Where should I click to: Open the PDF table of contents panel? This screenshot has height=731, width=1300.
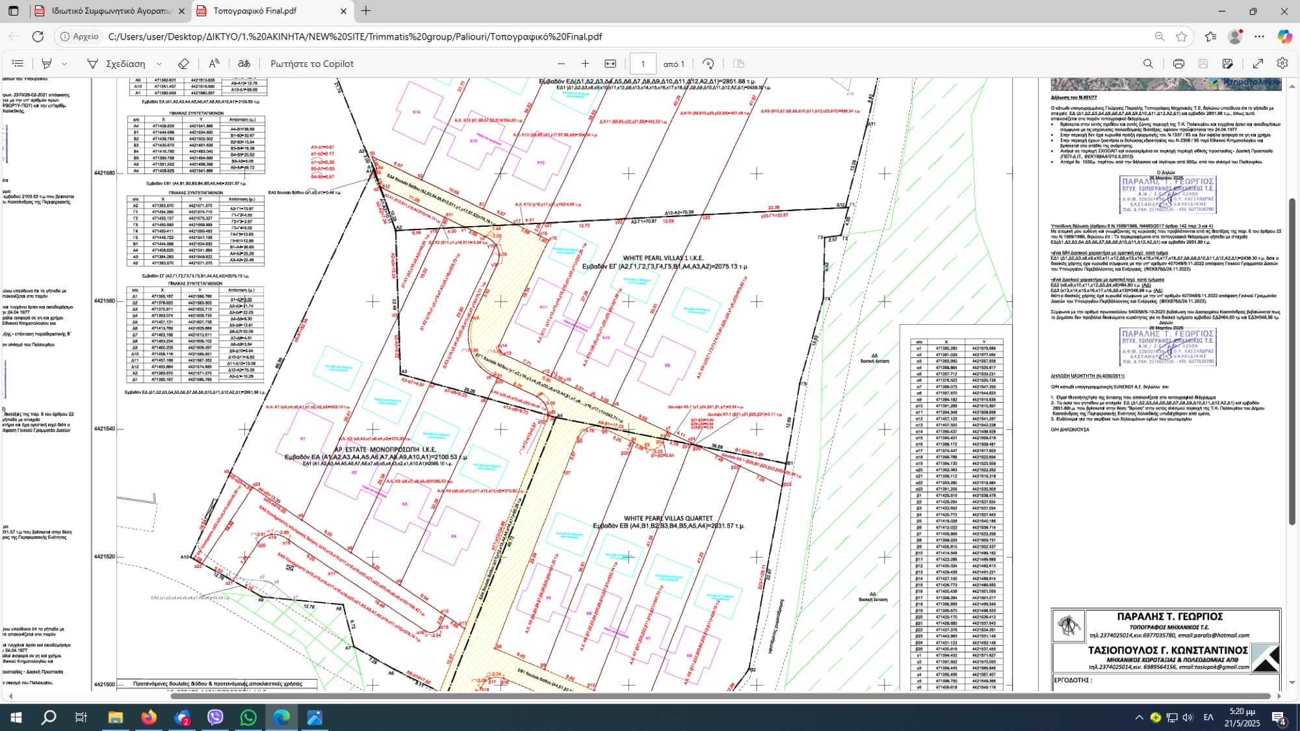point(18,64)
